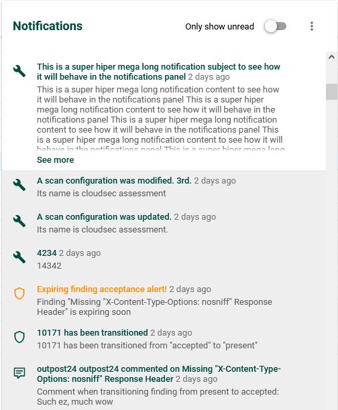Open the three-dot notifications options menu
338x410 pixels.
[312, 26]
